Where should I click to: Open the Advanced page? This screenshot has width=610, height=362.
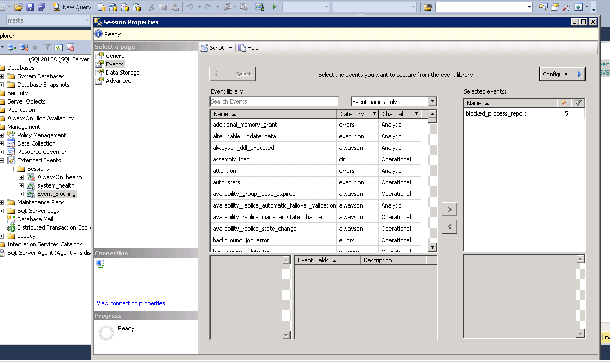pyautogui.click(x=118, y=81)
